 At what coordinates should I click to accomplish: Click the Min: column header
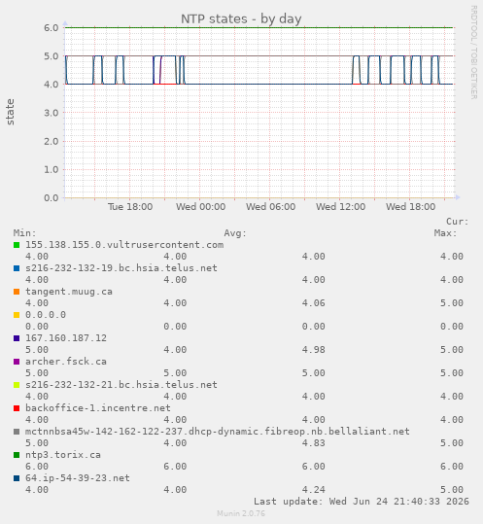(24, 233)
